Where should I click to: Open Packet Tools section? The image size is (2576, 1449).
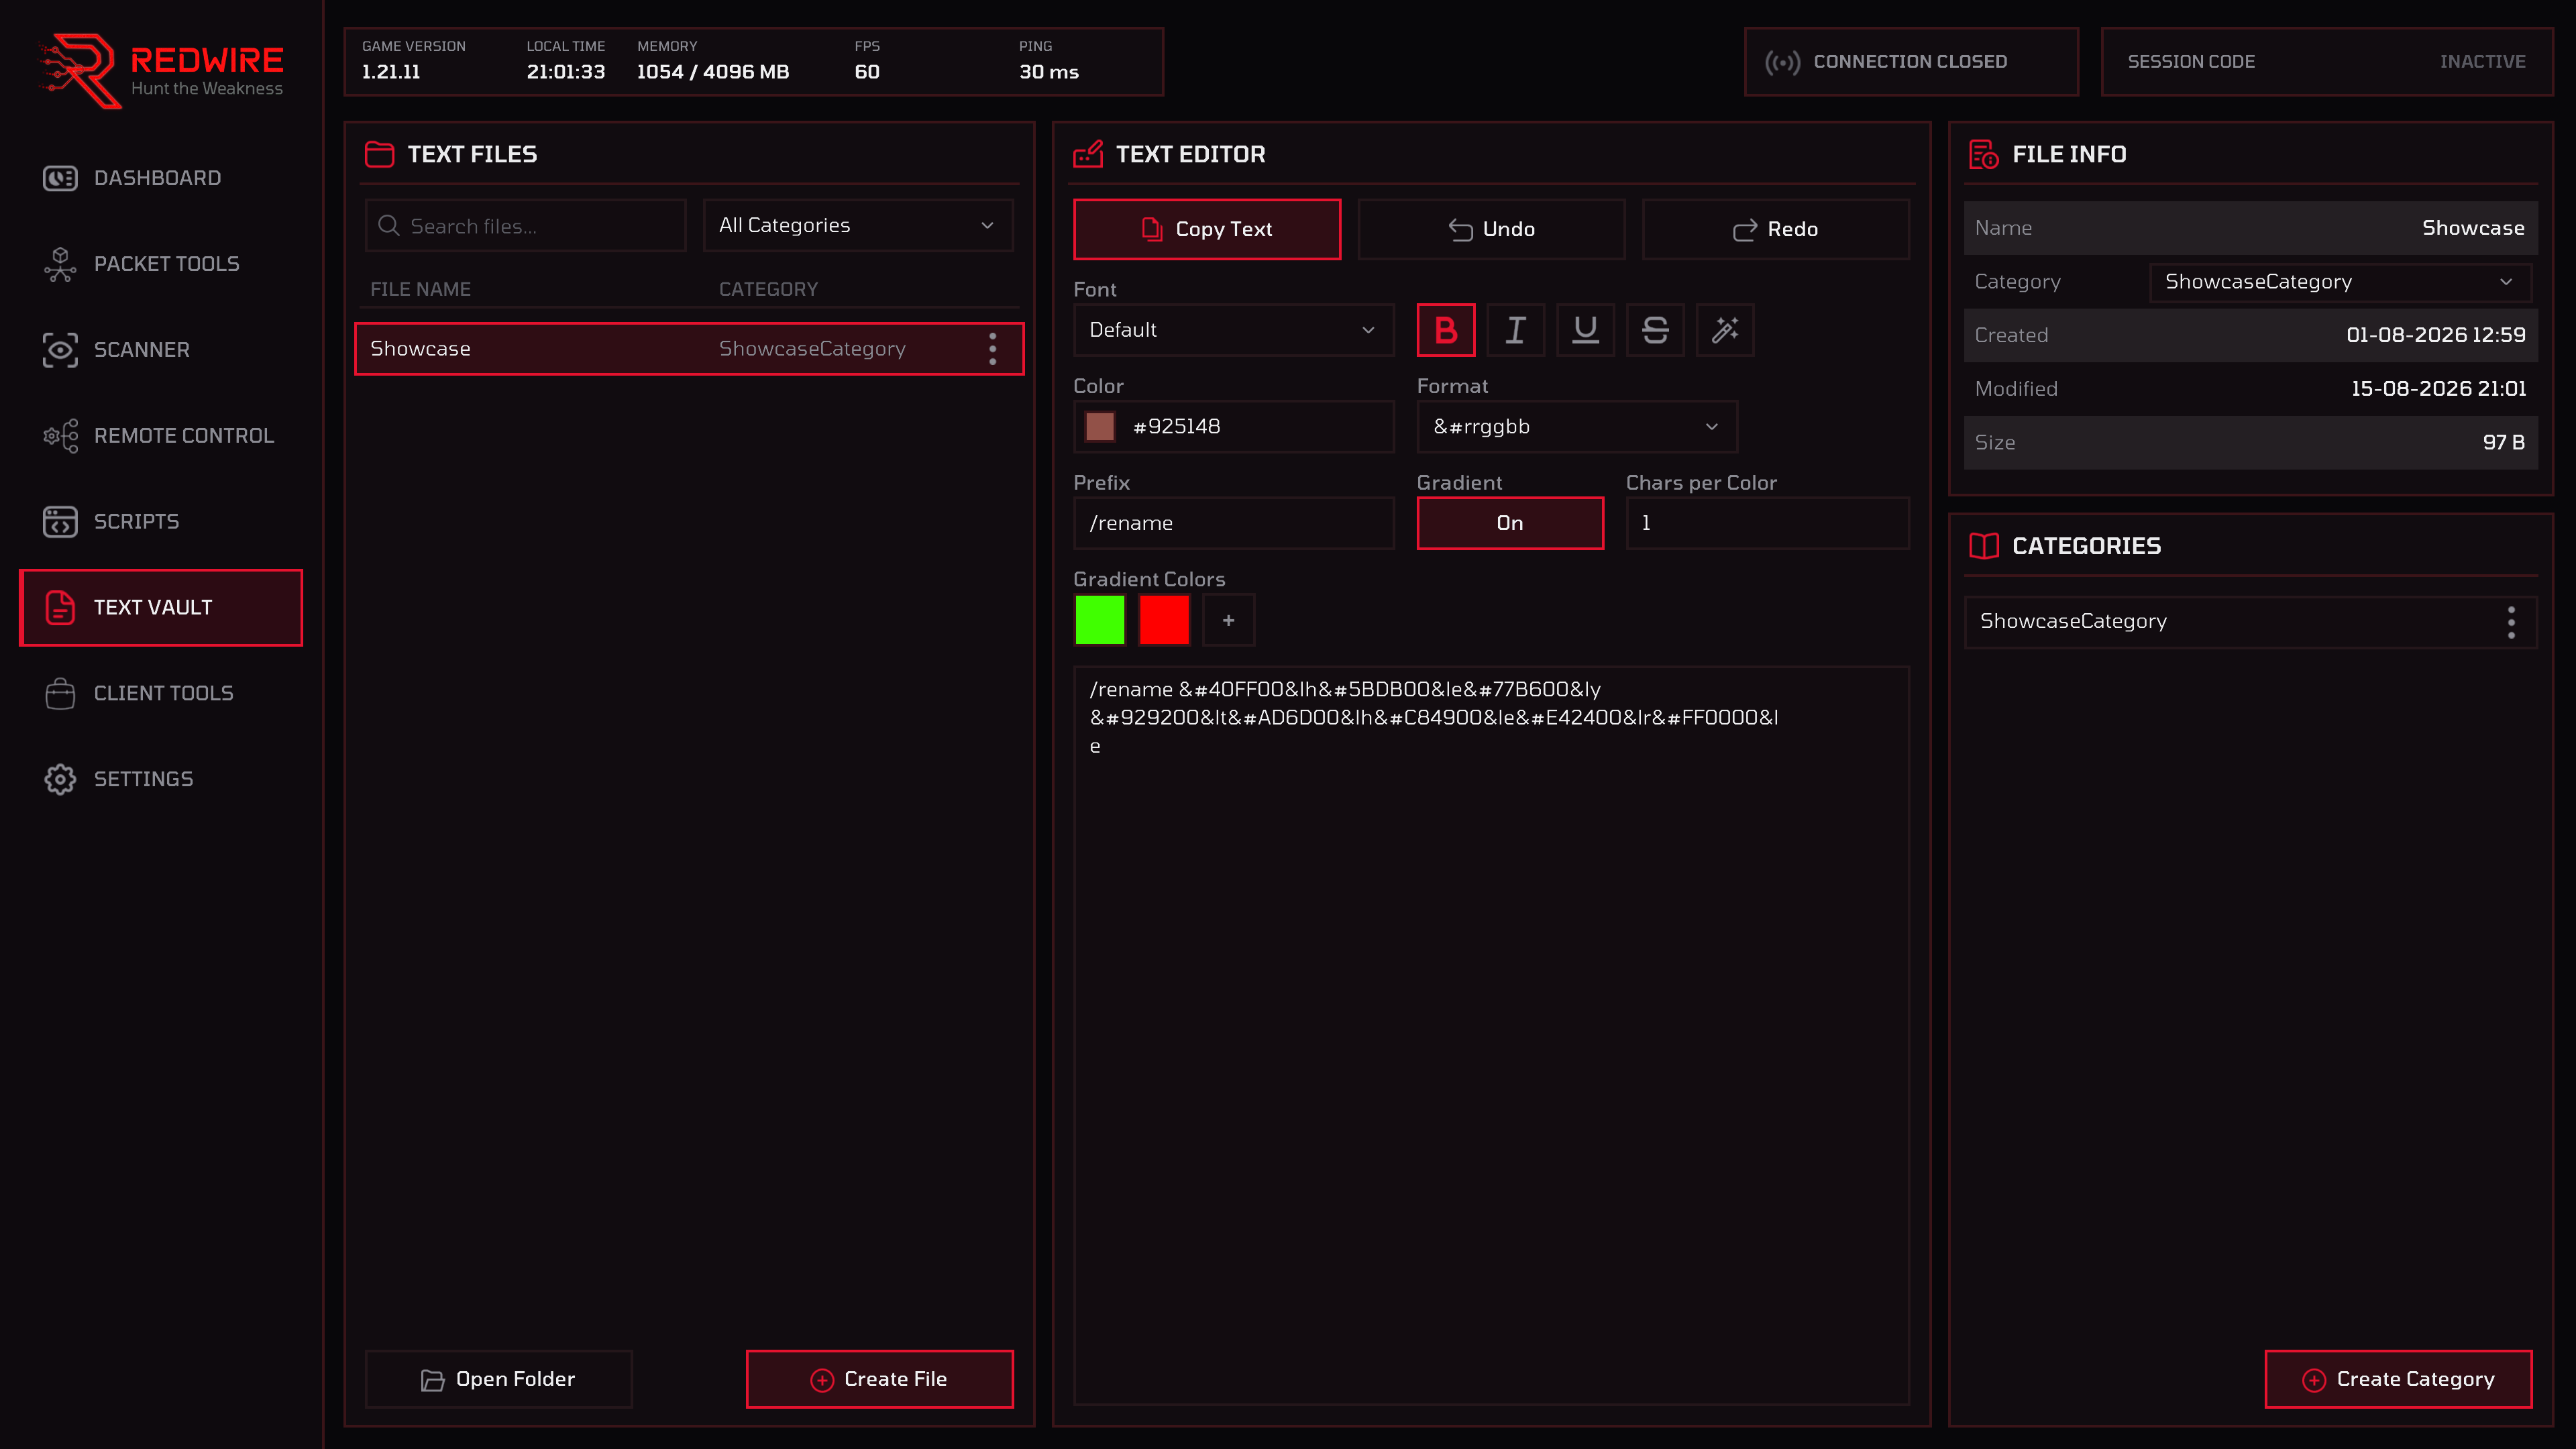pyautogui.click(x=160, y=264)
